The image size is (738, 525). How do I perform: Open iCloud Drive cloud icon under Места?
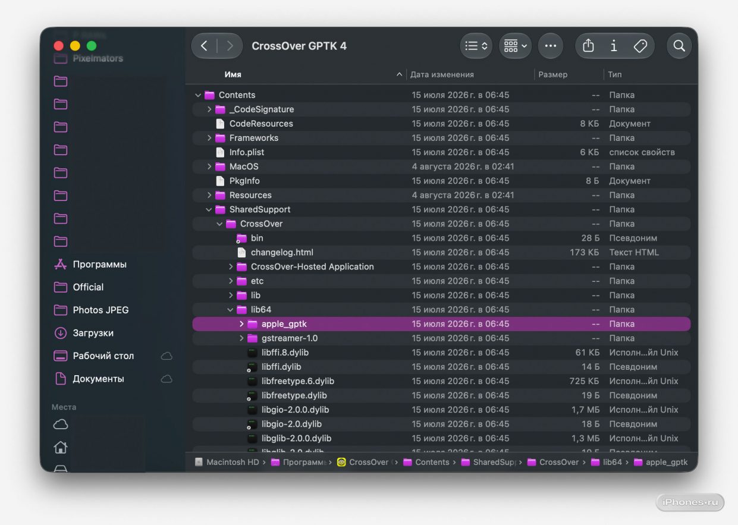[61, 425]
